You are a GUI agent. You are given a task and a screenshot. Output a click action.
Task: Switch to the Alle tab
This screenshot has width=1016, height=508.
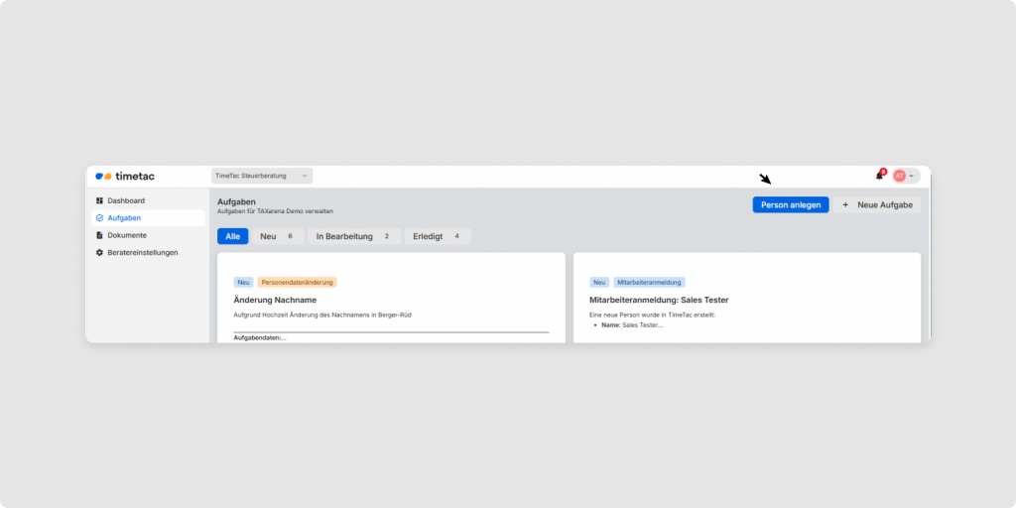pos(233,236)
